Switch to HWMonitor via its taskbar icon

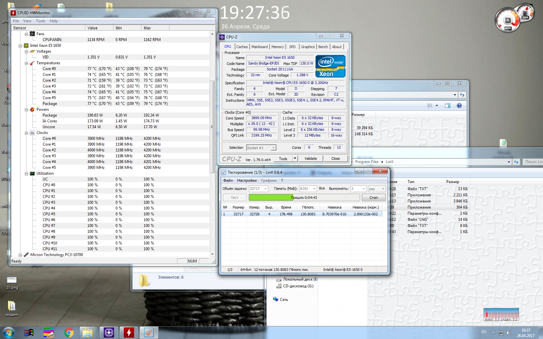point(129,333)
